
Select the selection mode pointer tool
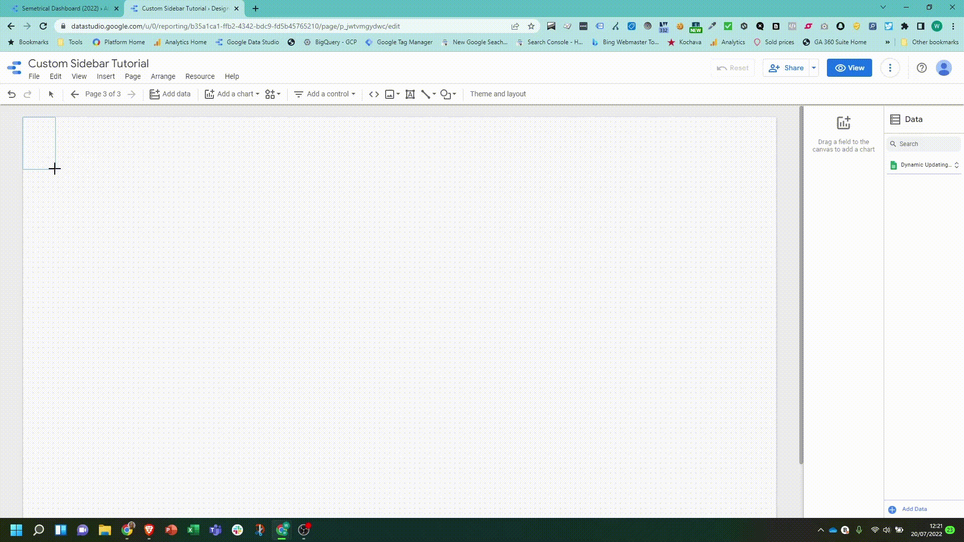pos(51,94)
